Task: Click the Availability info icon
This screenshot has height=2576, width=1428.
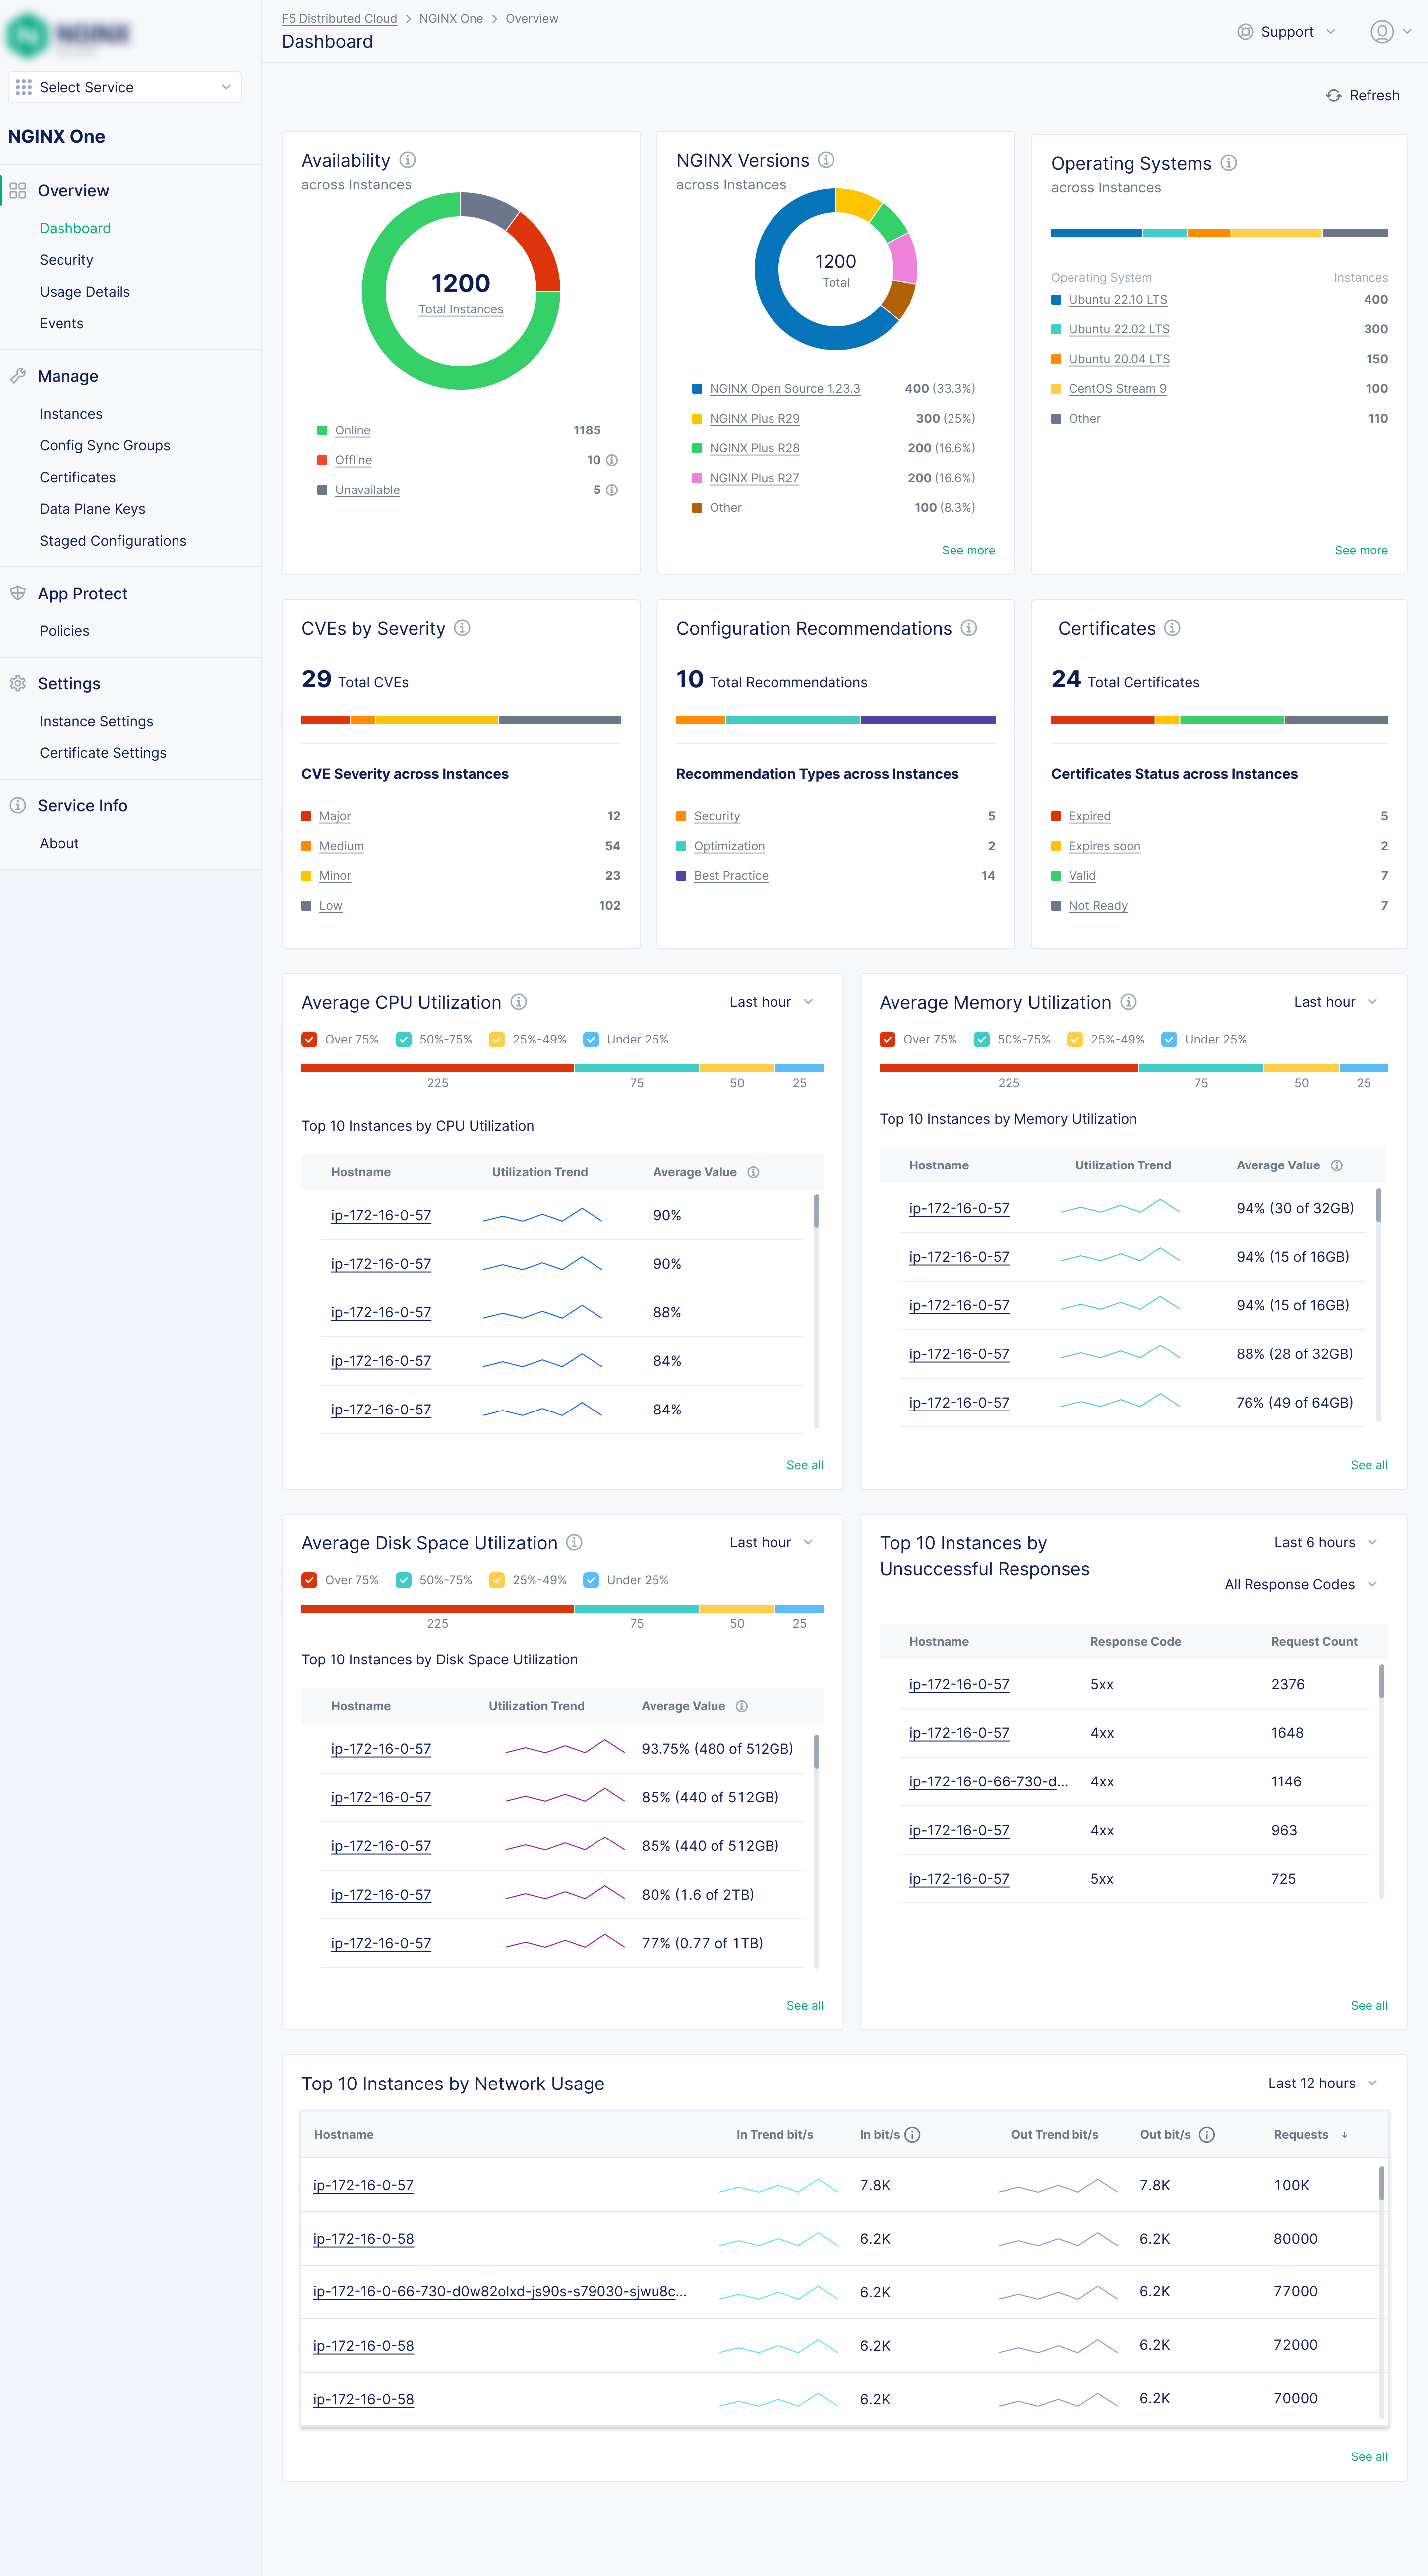Action: (408, 160)
